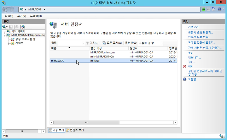Click the 도움말 link in Actions pane
The height and width of the screenshot is (140, 227).
[192, 79]
